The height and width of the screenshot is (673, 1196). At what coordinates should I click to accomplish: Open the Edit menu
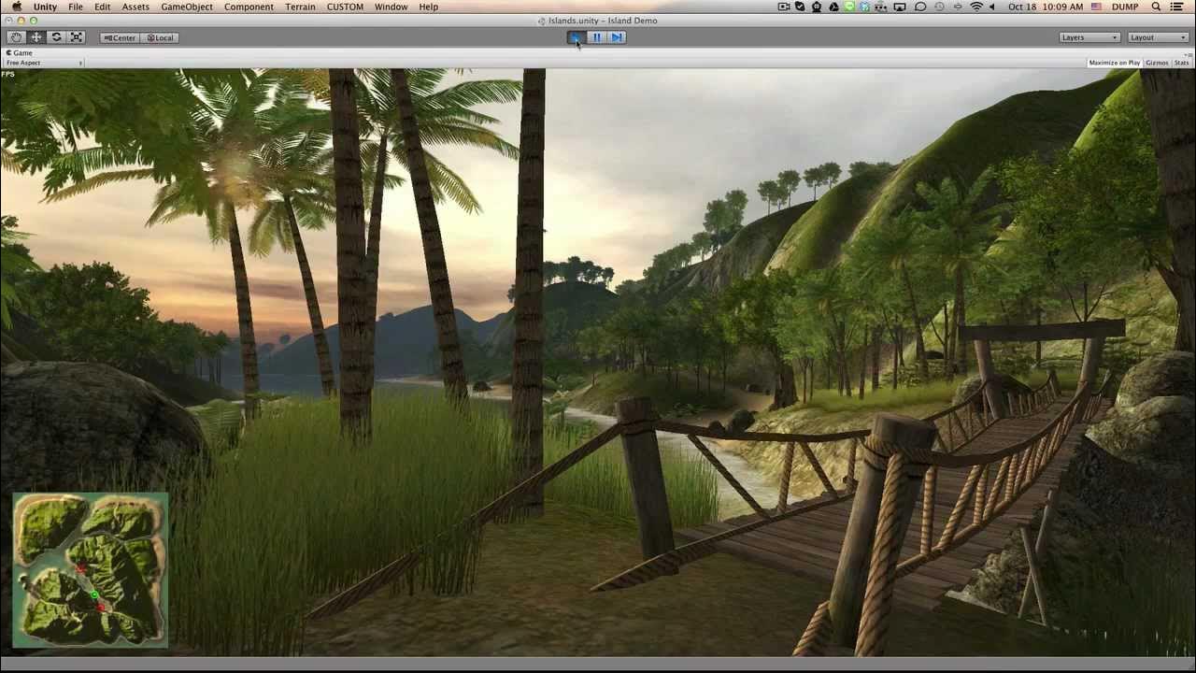102,7
